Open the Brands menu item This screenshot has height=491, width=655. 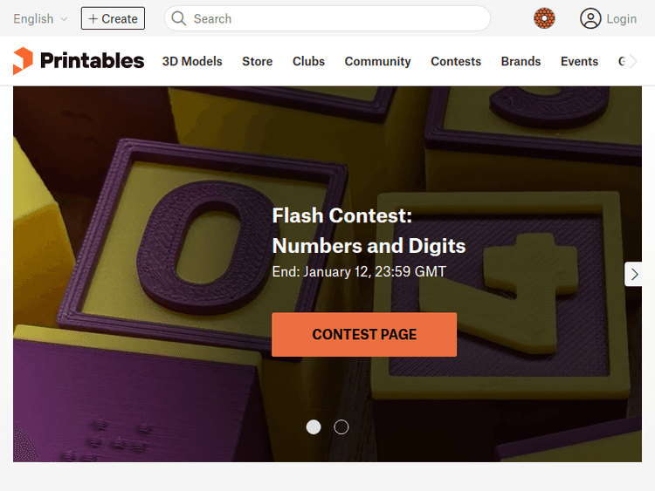pos(521,61)
